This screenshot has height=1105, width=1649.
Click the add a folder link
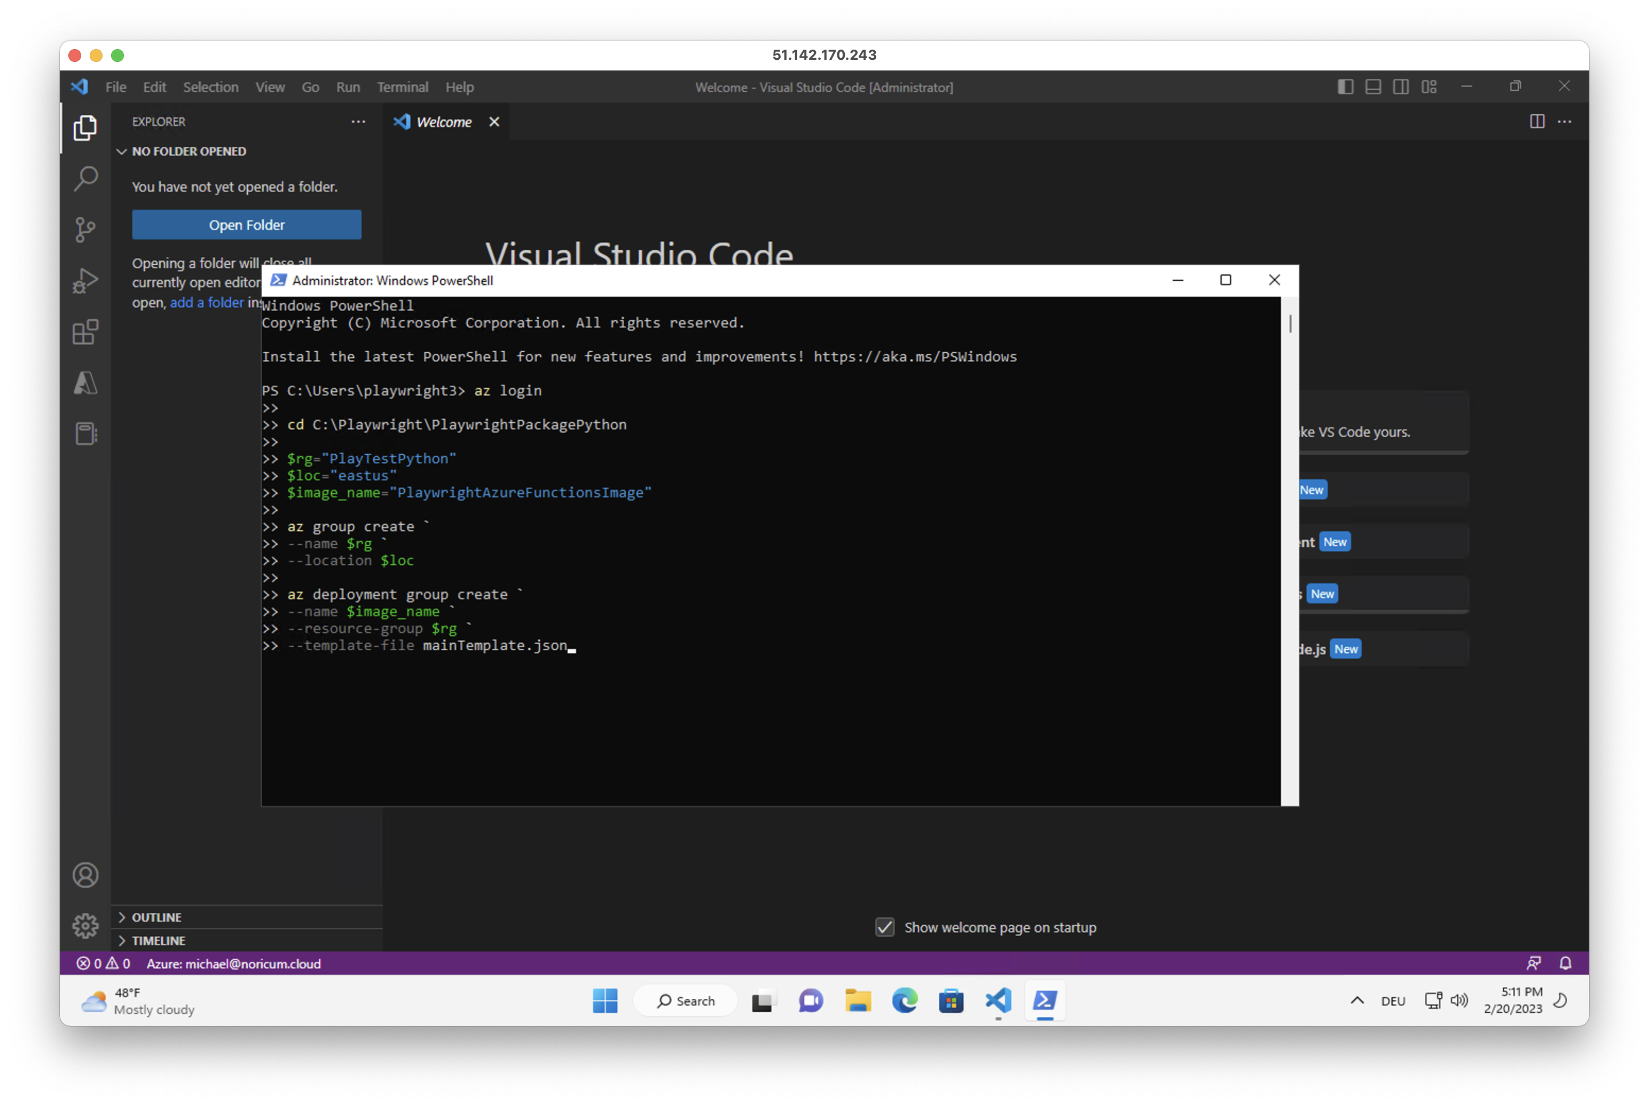(207, 302)
